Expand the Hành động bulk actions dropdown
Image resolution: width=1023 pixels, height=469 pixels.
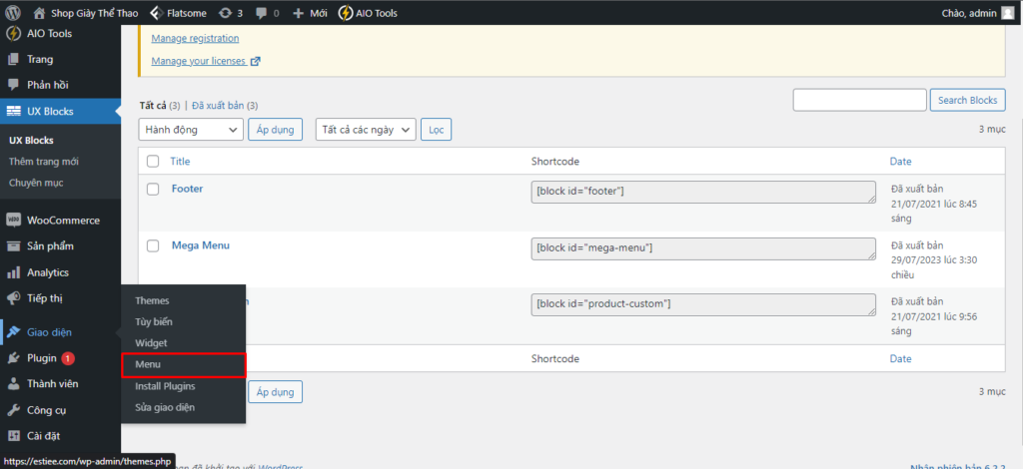(x=191, y=130)
